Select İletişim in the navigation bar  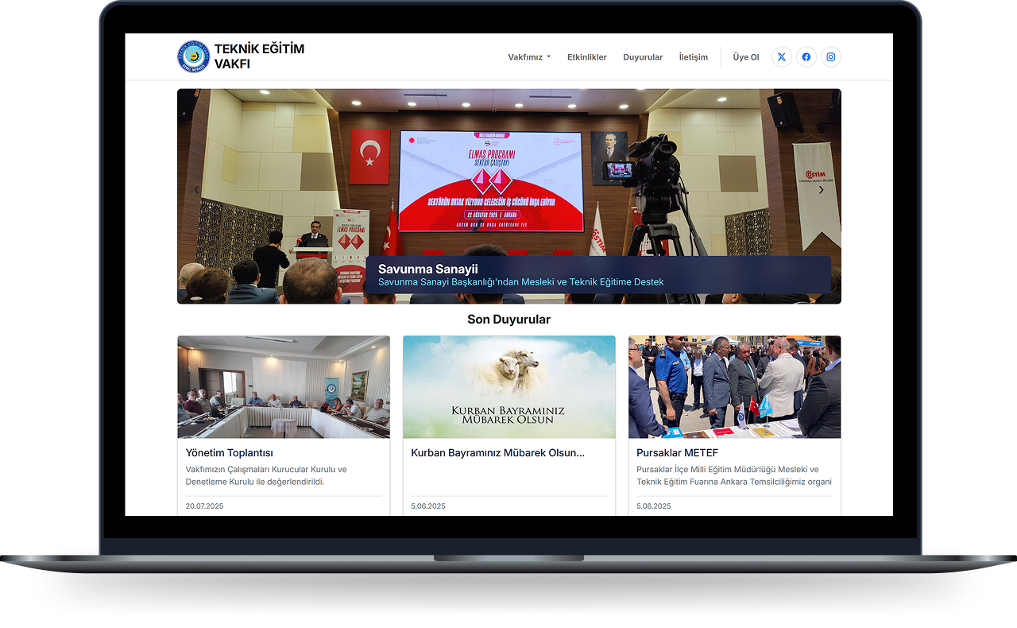(x=693, y=57)
